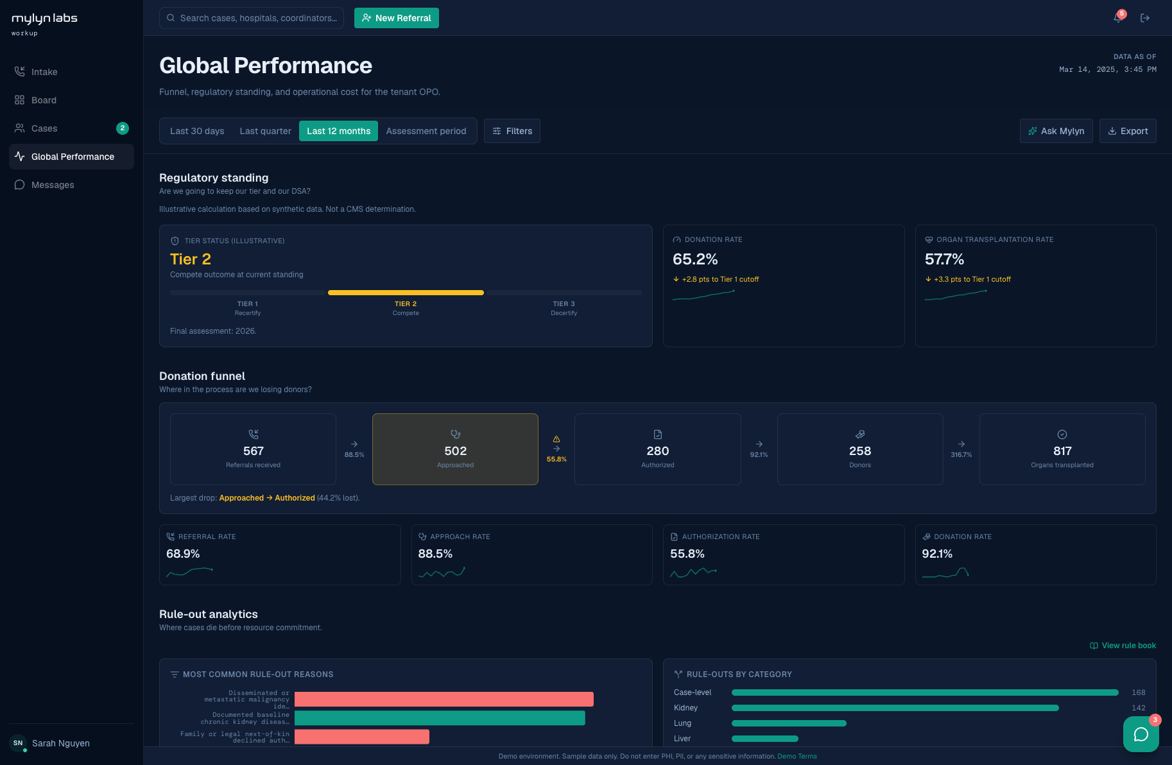Open the Filters panel

click(x=512, y=131)
